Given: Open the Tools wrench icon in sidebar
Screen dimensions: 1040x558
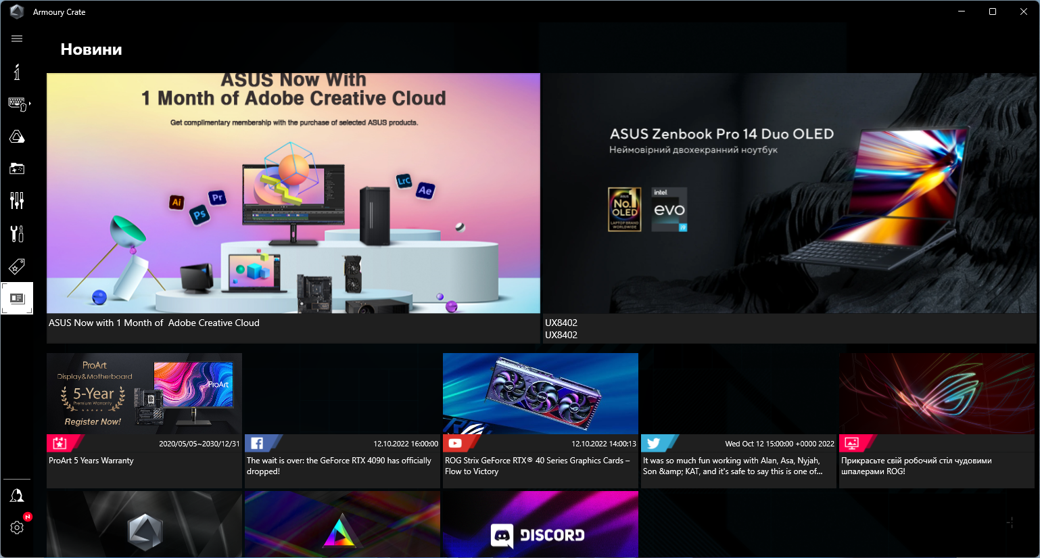Looking at the screenshot, I should pyautogui.click(x=17, y=233).
